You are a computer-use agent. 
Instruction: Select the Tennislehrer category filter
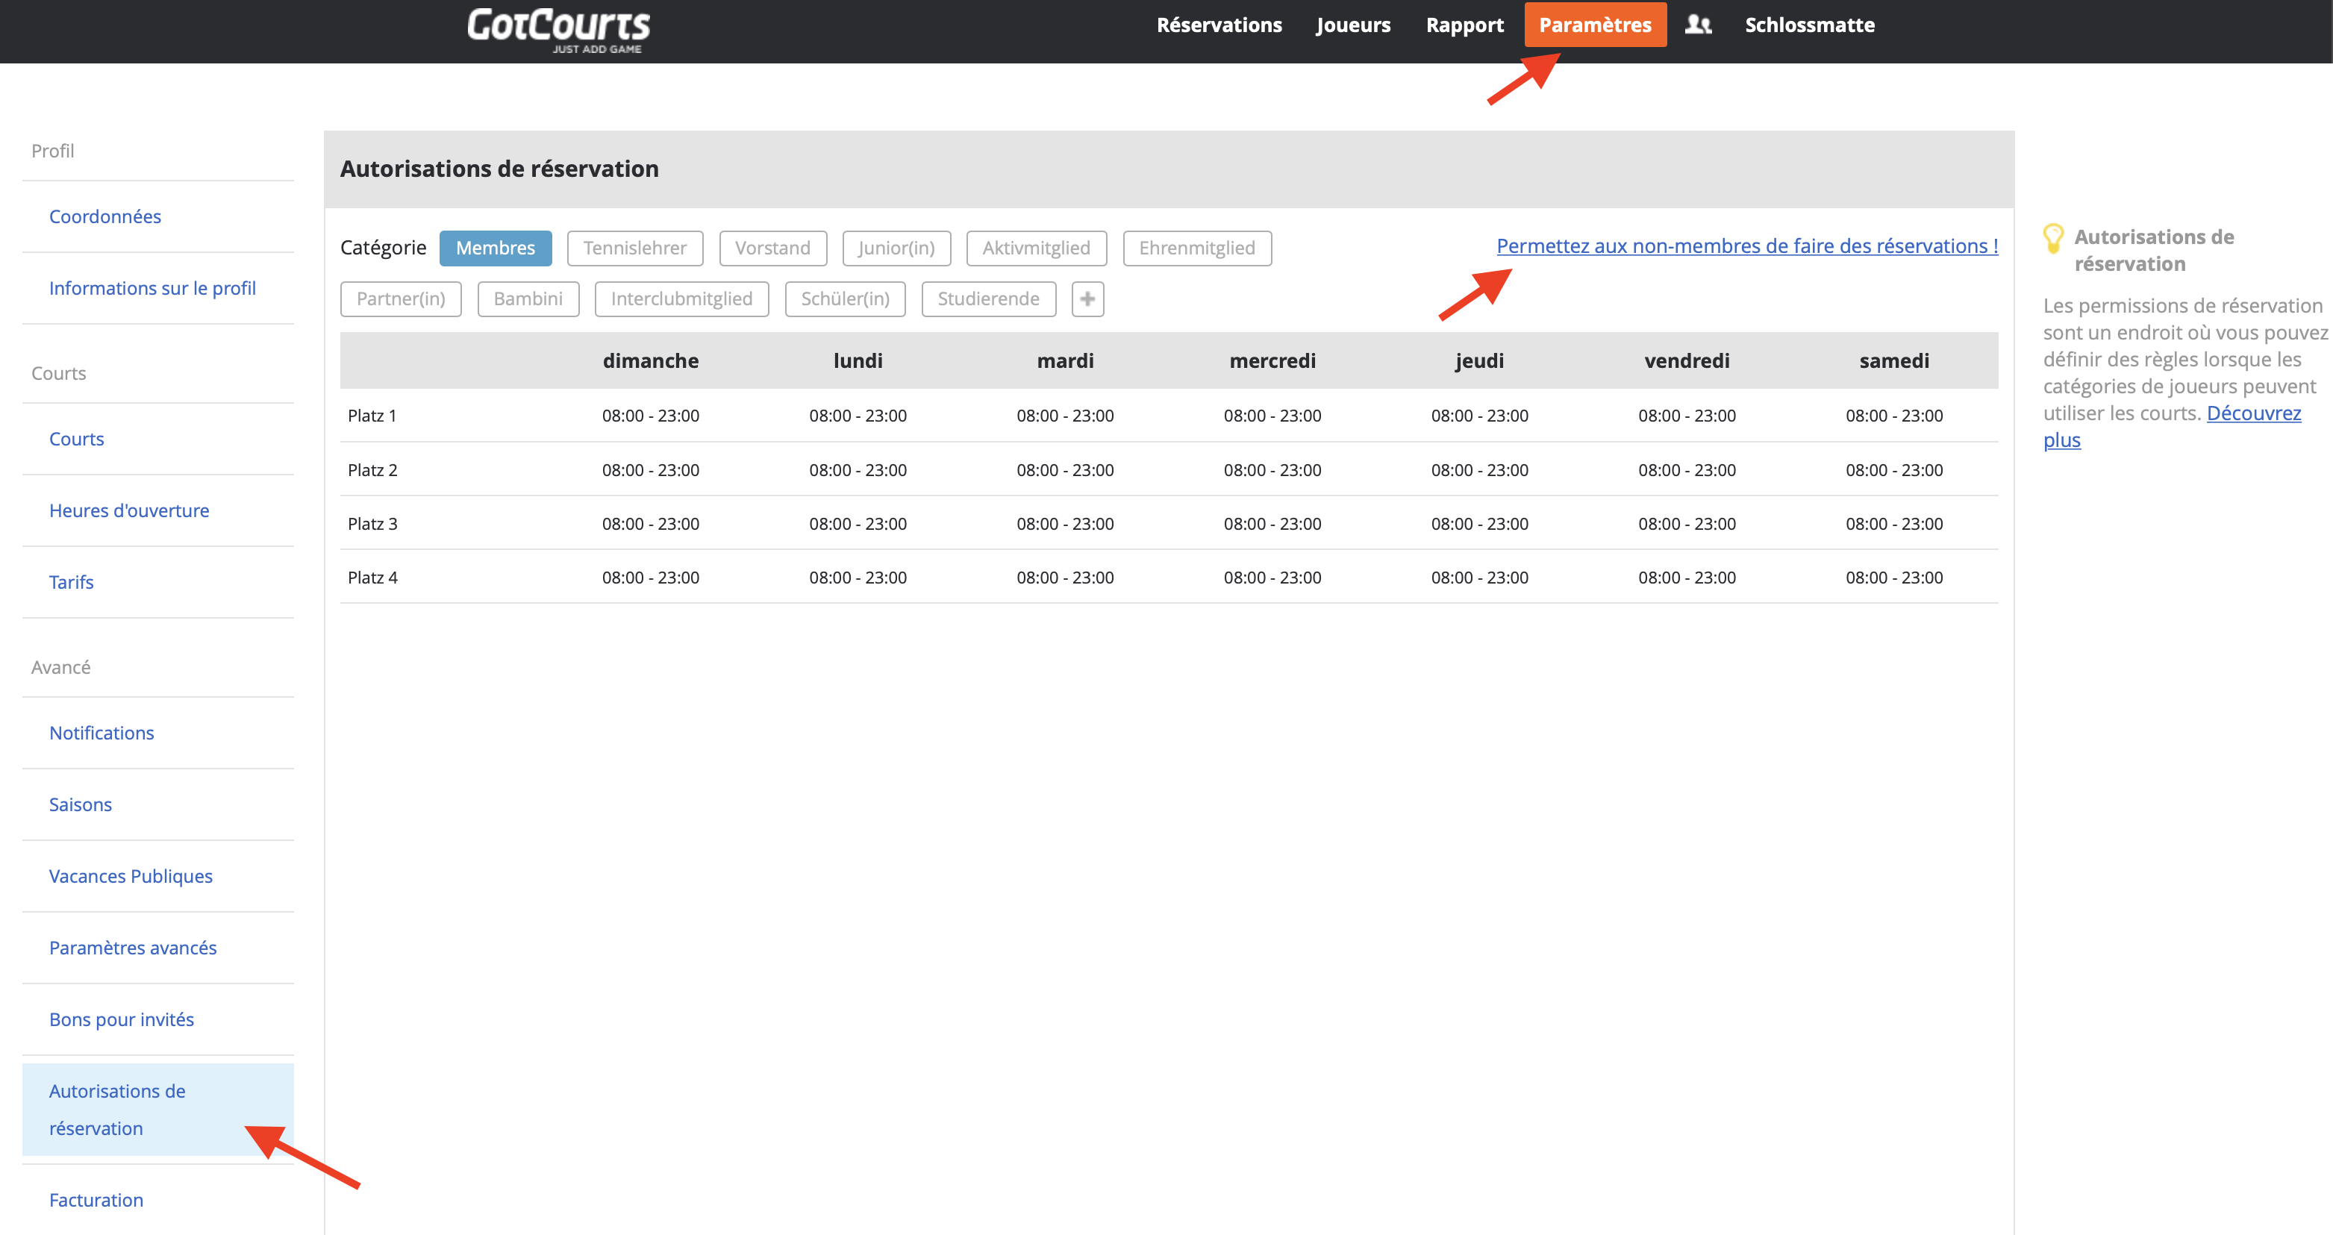pos(635,247)
